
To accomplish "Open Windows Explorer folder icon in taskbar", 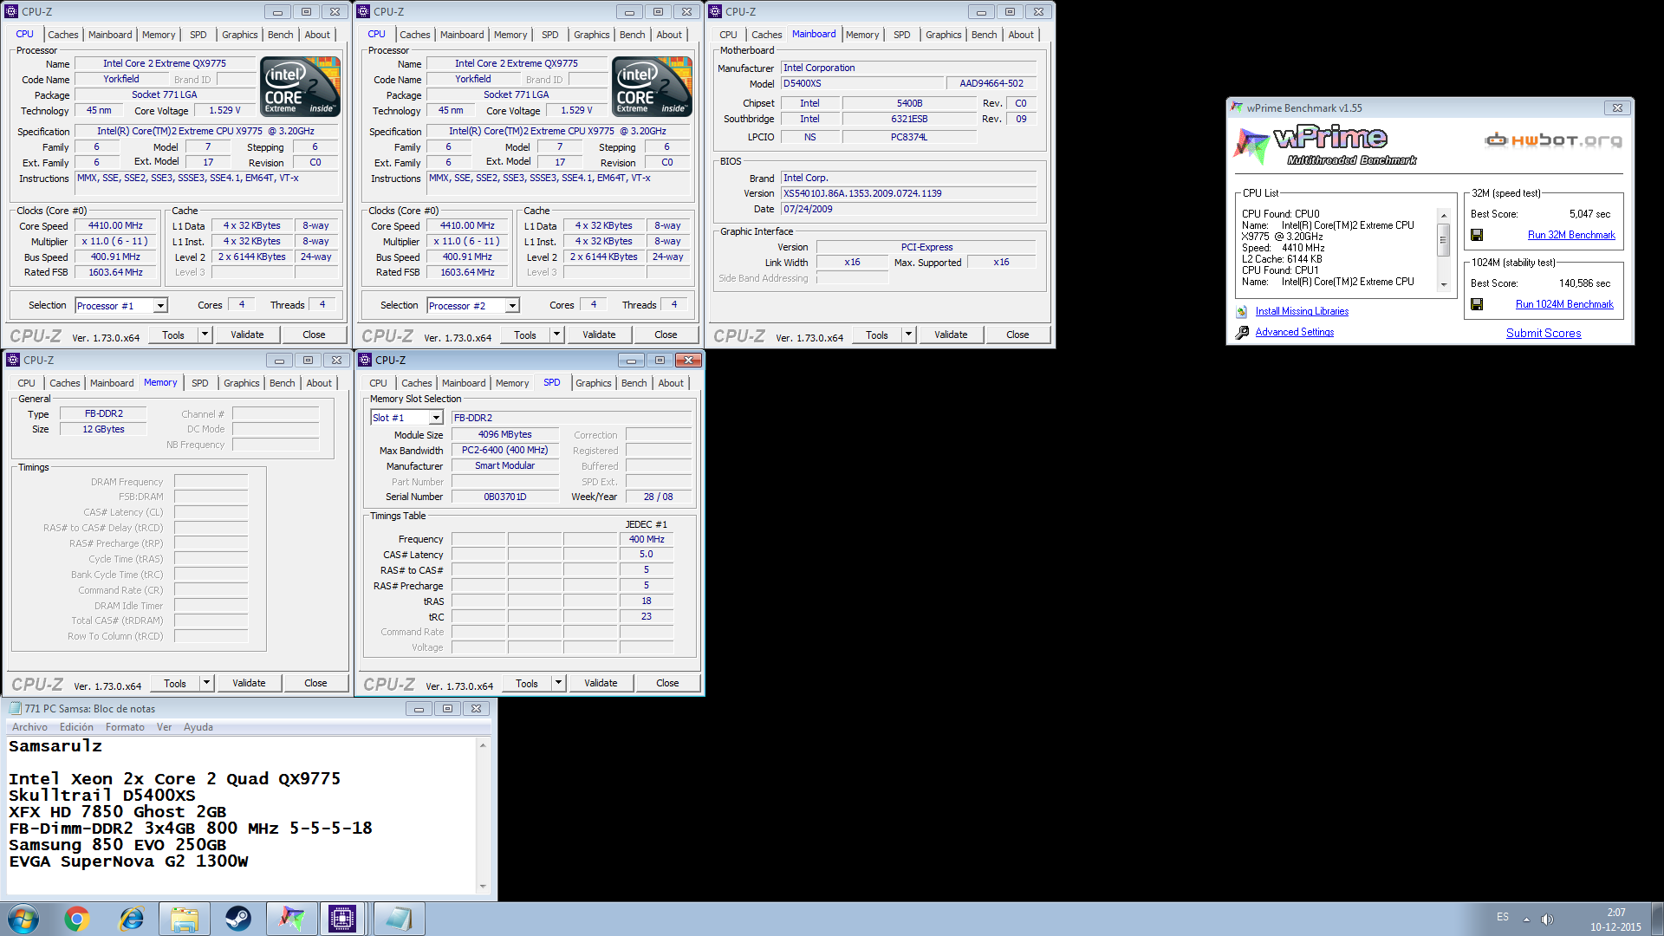I will (x=184, y=919).
